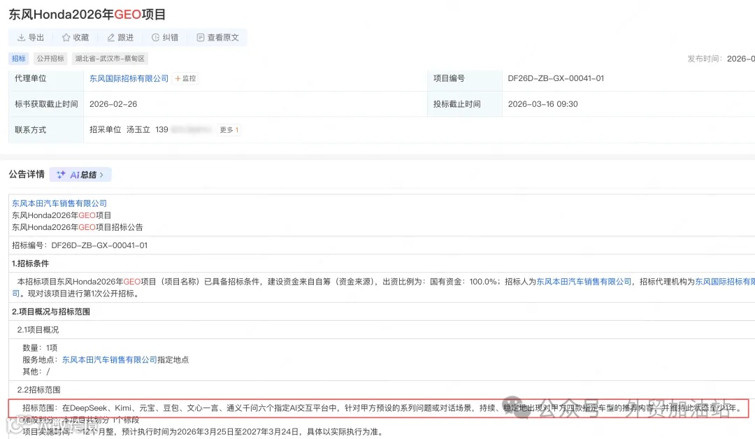Select the 数量：1项 line
755x439 pixels.
coord(40,347)
